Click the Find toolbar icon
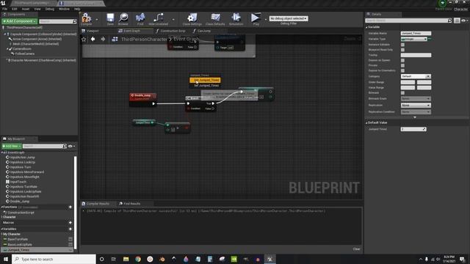The height and width of the screenshot is (264, 470). [x=140, y=19]
